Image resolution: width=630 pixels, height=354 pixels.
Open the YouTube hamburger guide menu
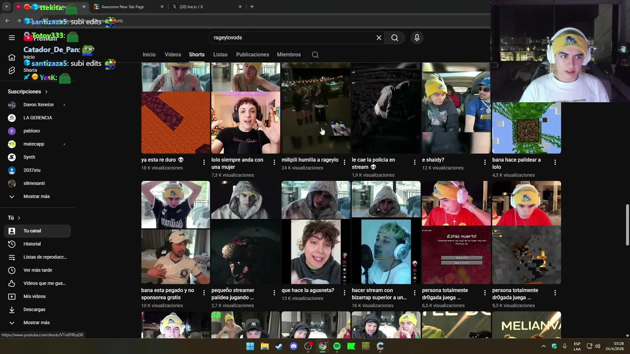(12, 37)
